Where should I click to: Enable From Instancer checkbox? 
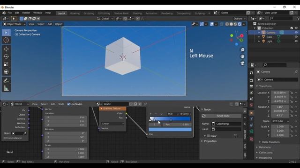pos(5,138)
